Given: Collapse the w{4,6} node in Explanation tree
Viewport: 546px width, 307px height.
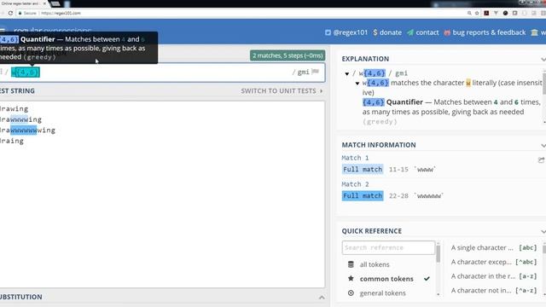Looking at the screenshot, I should pyautogui.click(x=357, y=84).
